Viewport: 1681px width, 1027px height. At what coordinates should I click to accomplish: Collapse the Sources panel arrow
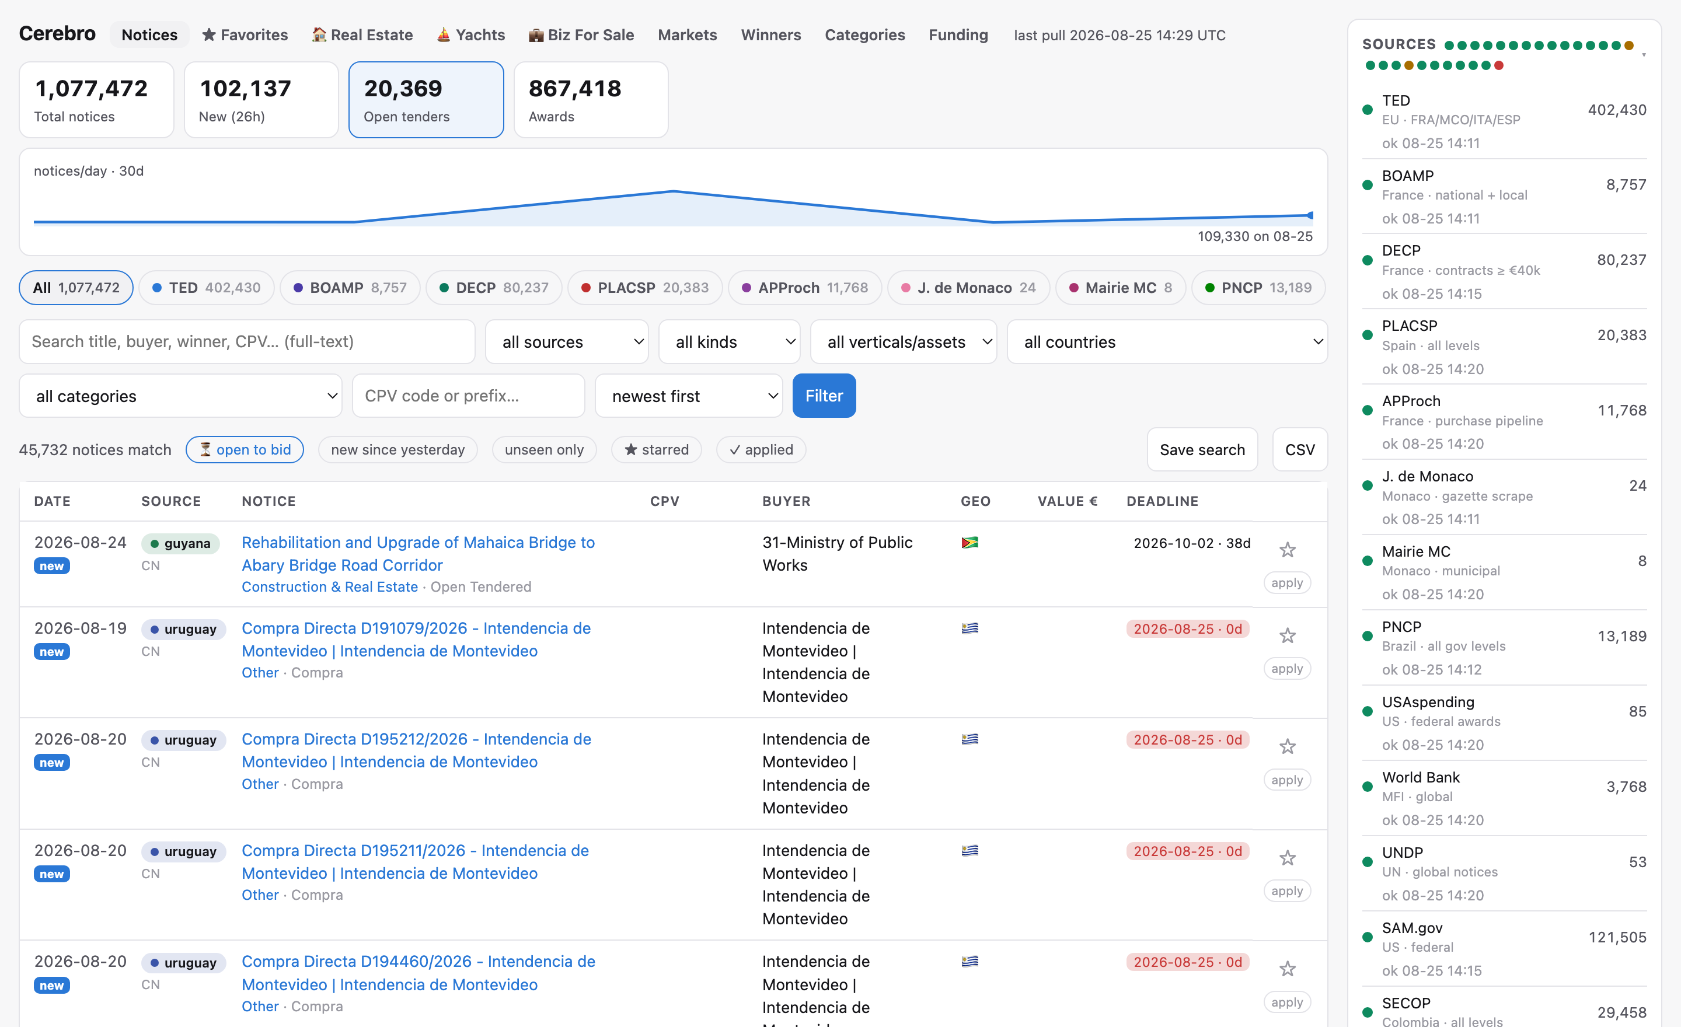point(1644,54)
